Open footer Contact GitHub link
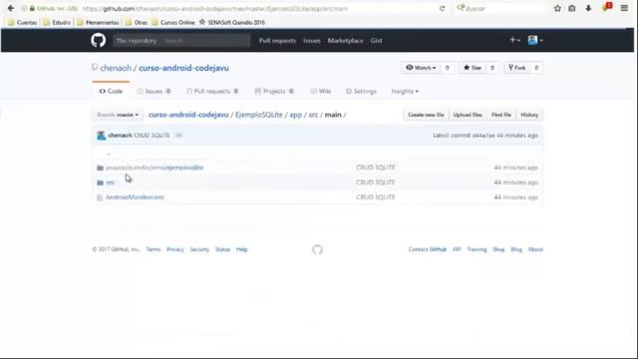The width and height of the screenshot is (638, 359). (428, 249)
